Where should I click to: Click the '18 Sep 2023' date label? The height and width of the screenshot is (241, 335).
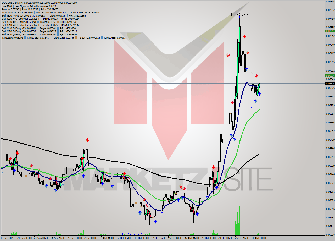pos(7,238)
